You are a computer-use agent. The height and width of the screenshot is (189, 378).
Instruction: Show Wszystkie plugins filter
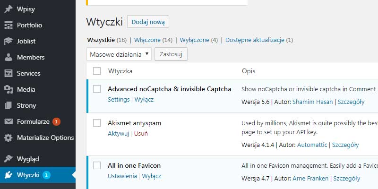point(101,40)
